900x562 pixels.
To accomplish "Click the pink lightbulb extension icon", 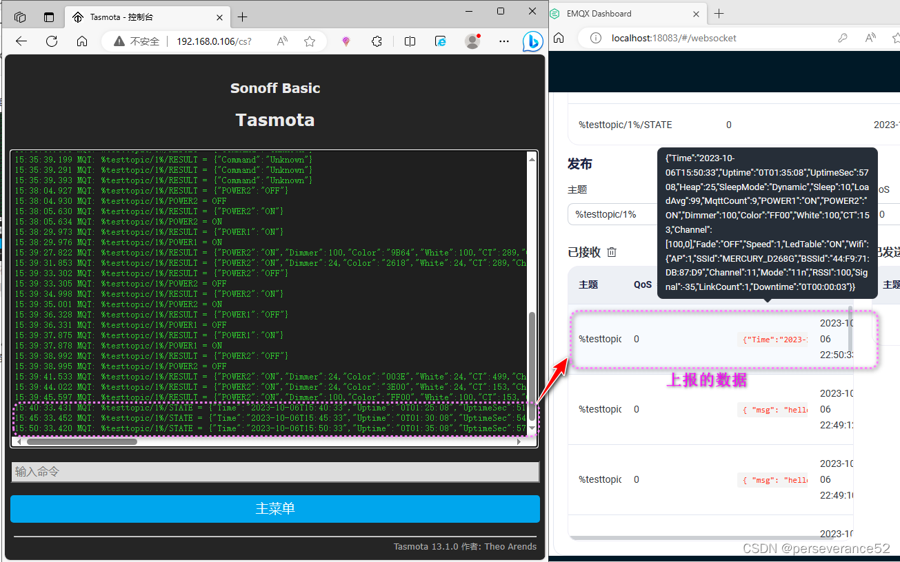I will click(x=346, y=41).
